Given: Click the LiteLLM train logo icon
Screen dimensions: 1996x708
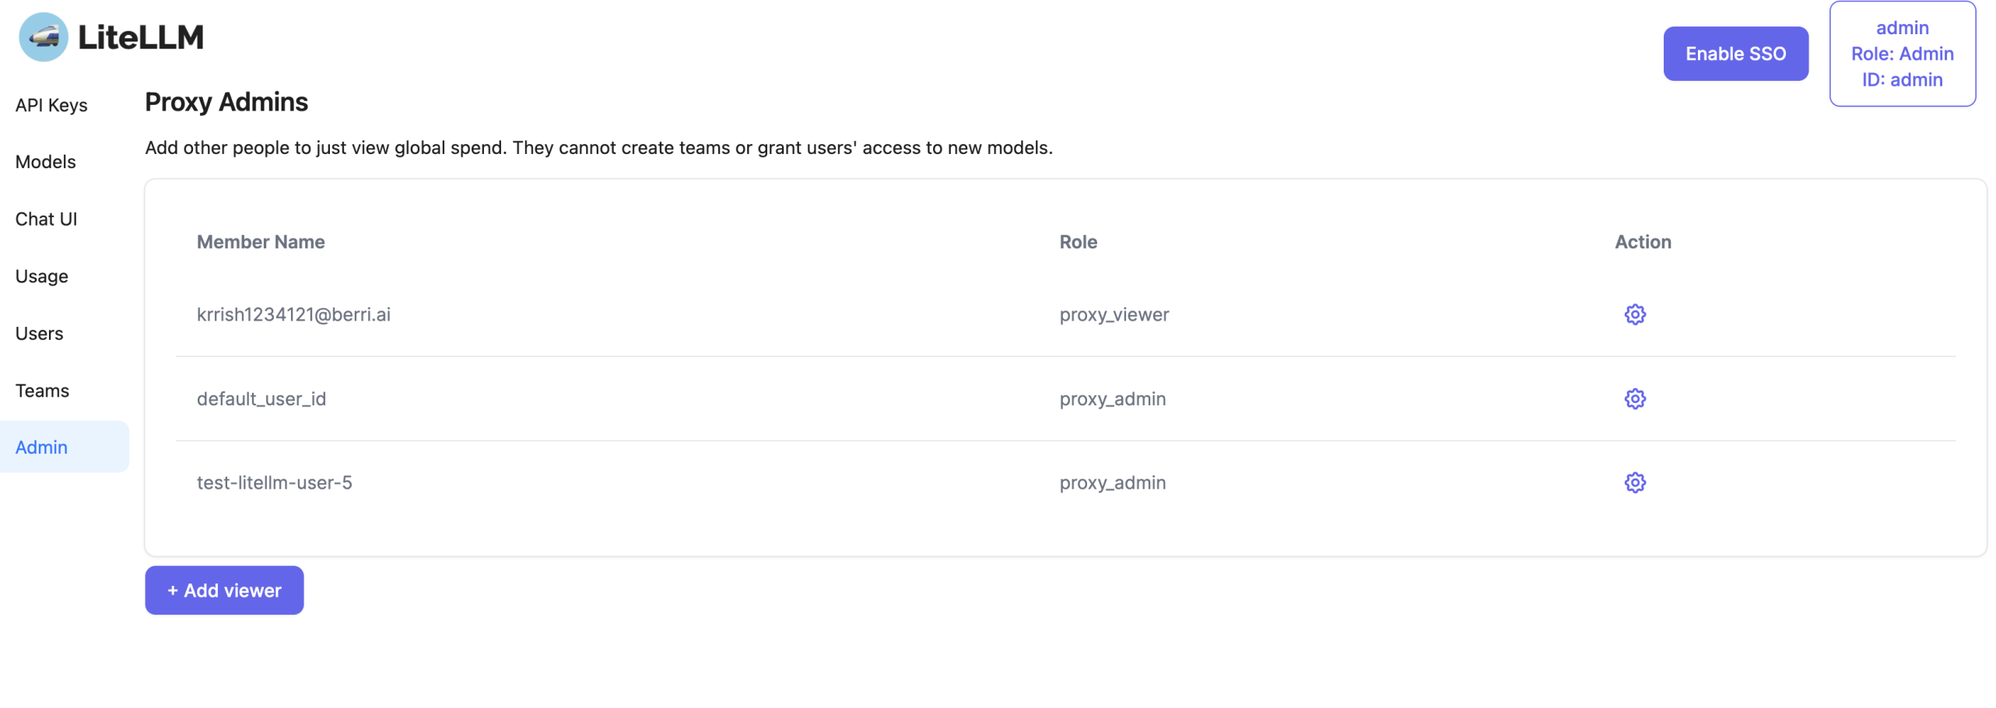Looking at the screenshot, I should [43, 37].
